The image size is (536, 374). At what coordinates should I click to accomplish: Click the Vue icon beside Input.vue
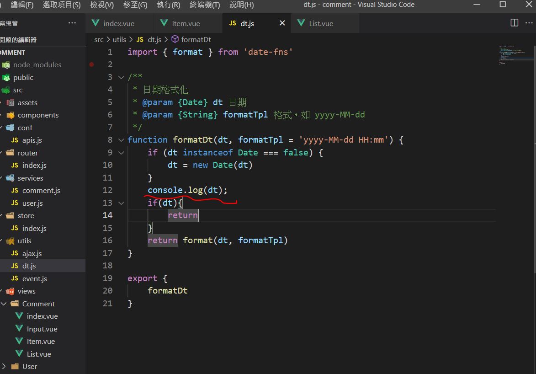tap(19, 329)
